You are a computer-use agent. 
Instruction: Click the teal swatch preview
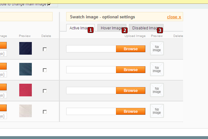tap(26, 69)
